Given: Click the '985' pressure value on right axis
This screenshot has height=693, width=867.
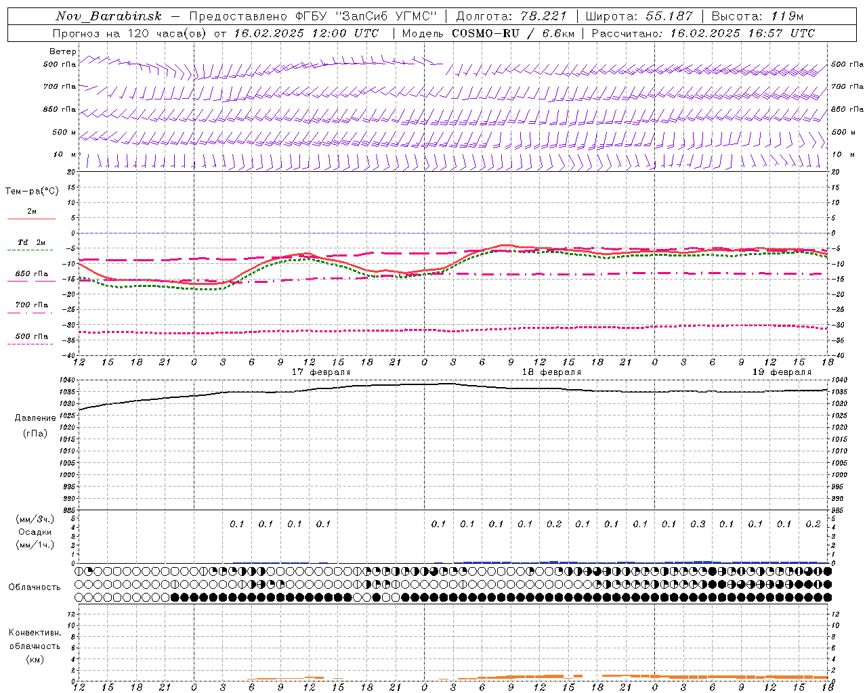Looking at the screenshot, I should [838, 510].
